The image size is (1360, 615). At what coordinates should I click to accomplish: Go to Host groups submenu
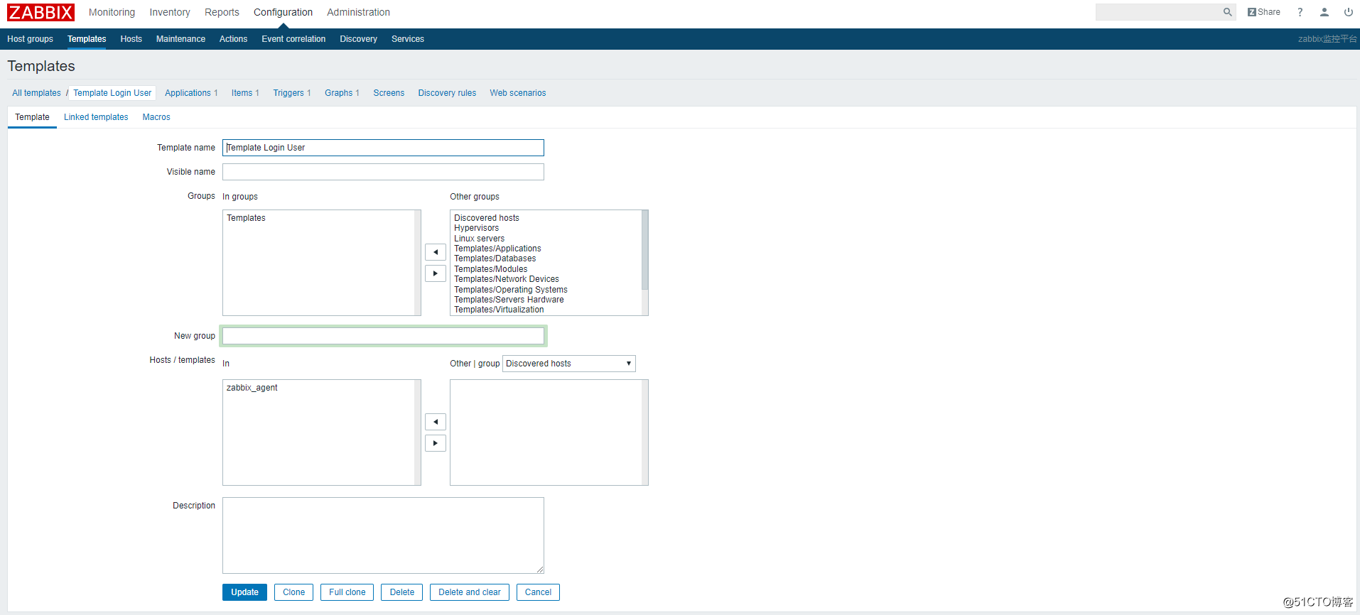tap(30, 39)
